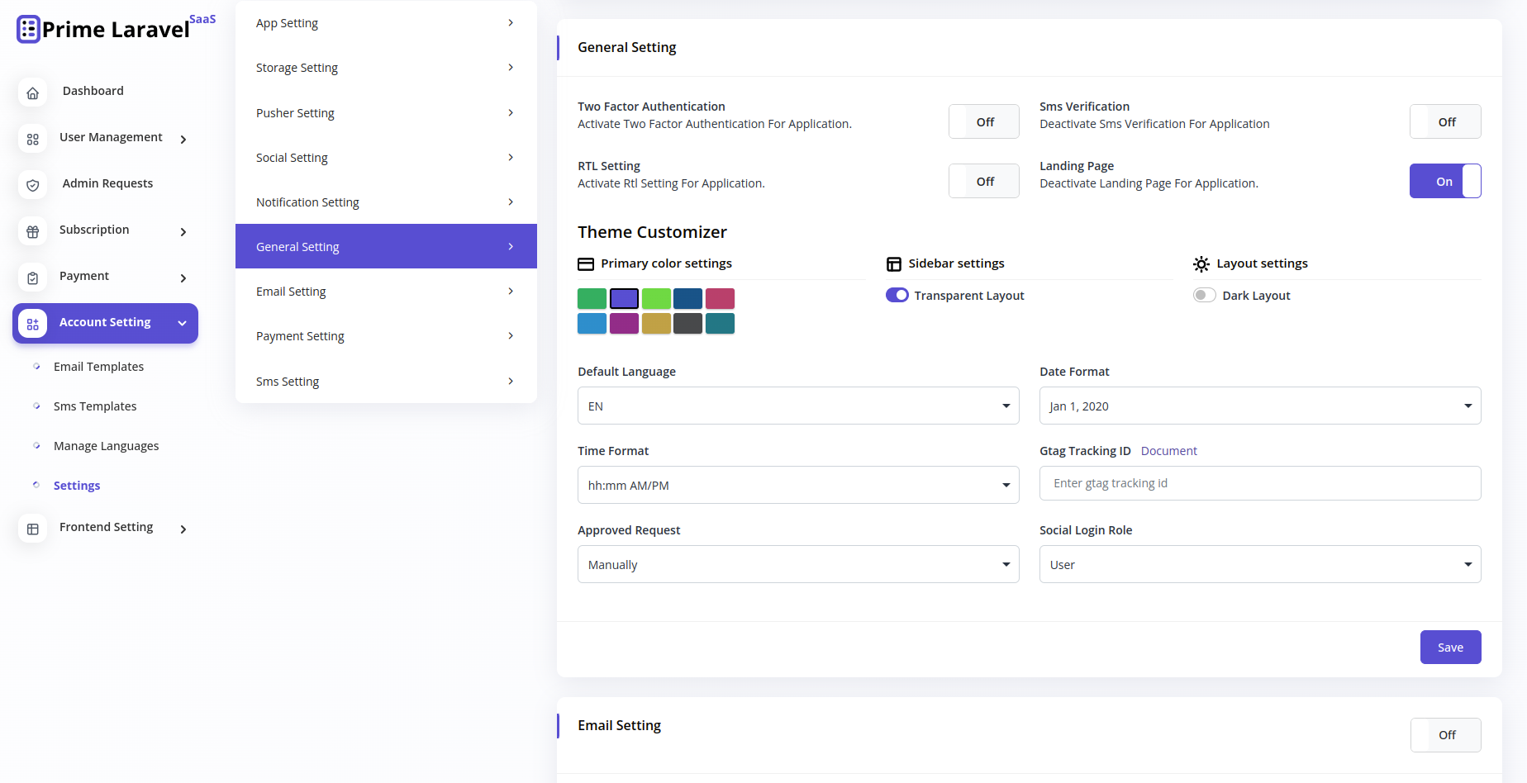Open the Gtag Tracking ID Document link
The width and height of the screenshot is (1527, 783).
pyautogui.click(x=1168, y=450)
